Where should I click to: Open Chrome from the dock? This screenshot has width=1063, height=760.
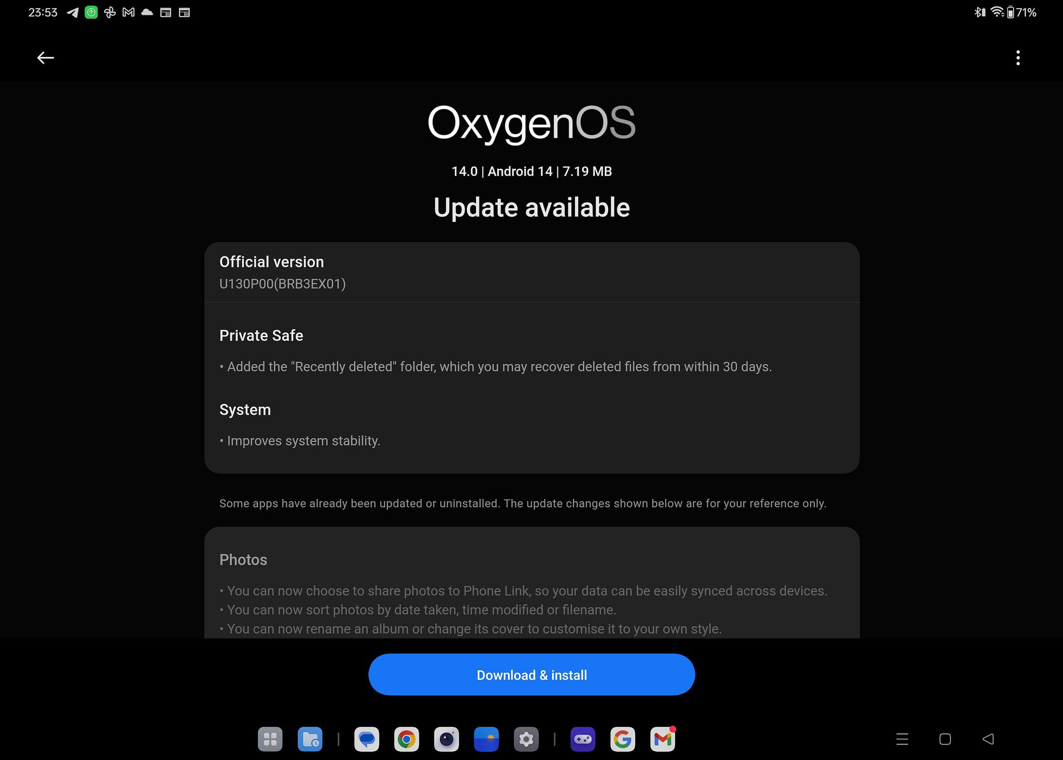pyautogui.click(x=407, y=738)
